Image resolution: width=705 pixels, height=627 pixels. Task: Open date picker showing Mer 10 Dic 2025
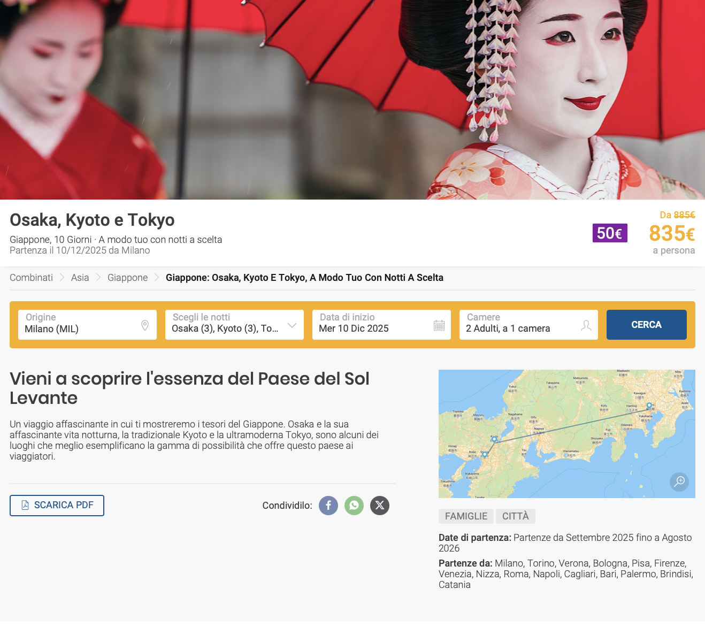[x=381, y=325]
